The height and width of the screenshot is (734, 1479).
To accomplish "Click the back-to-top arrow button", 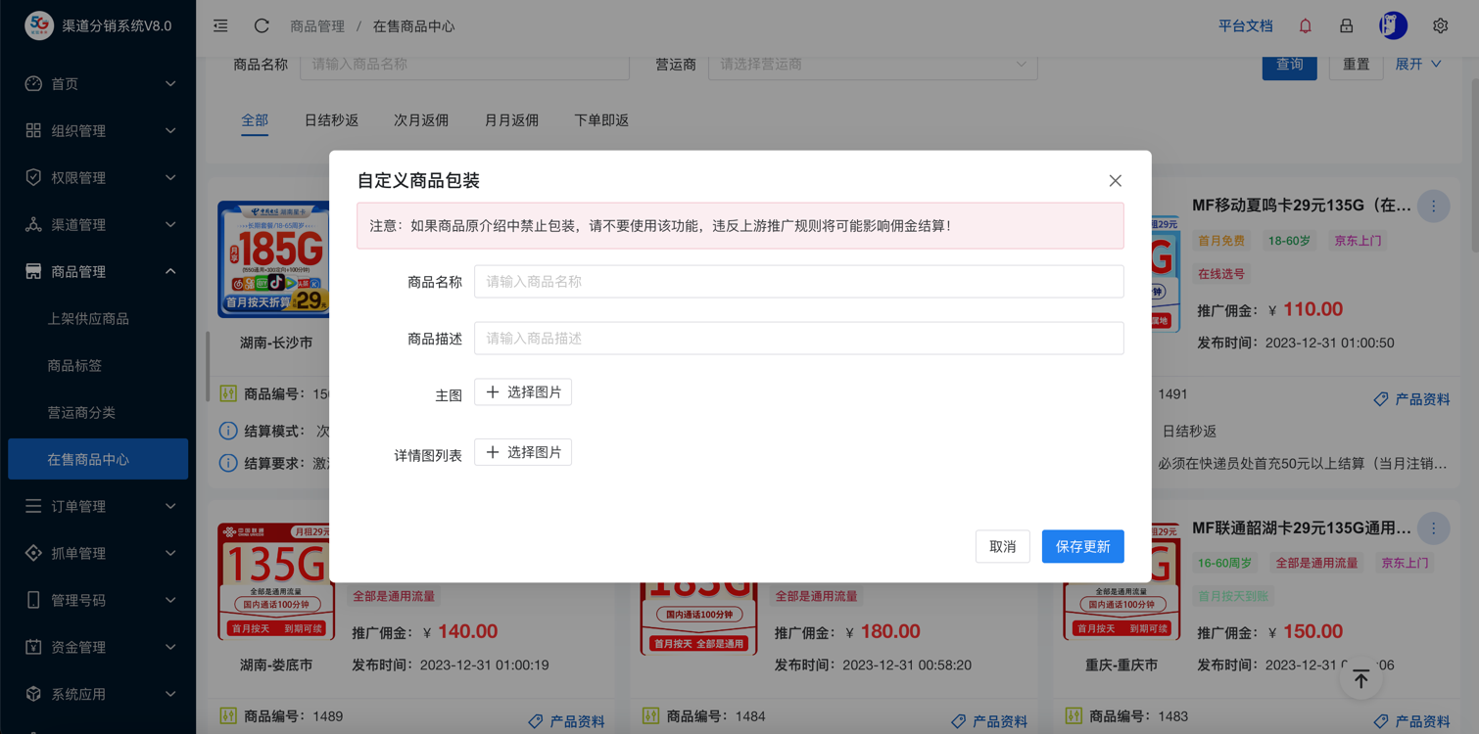I will [1360, 679].
